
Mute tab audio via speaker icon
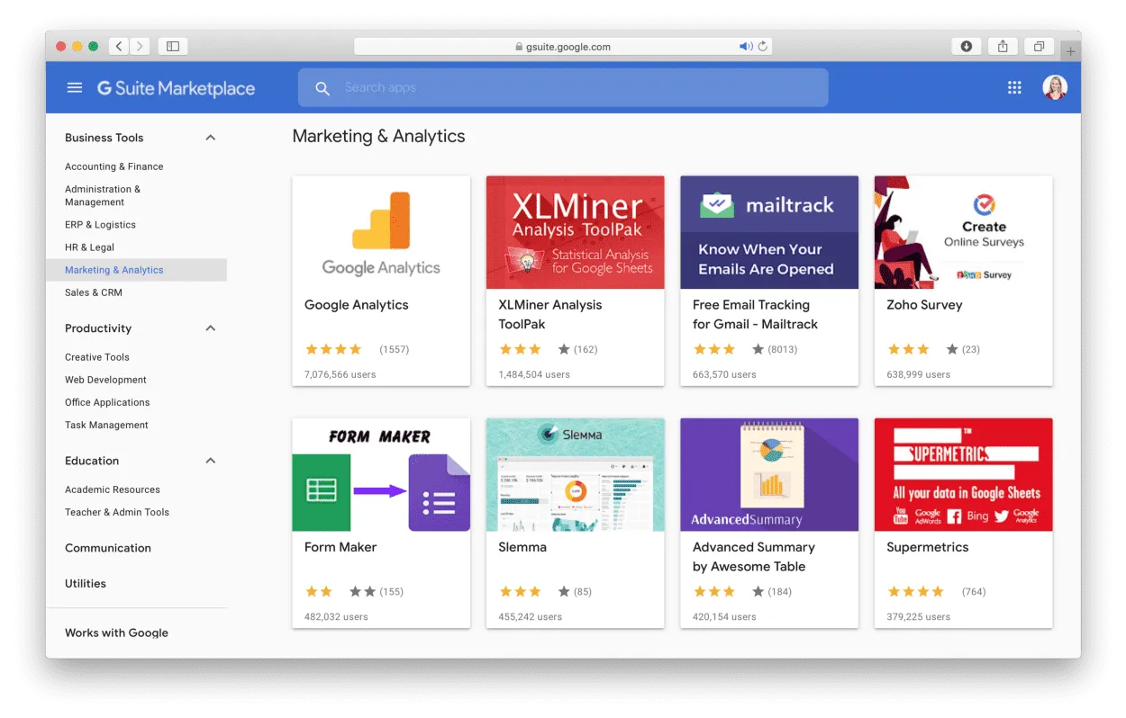(x=746, y=47)
